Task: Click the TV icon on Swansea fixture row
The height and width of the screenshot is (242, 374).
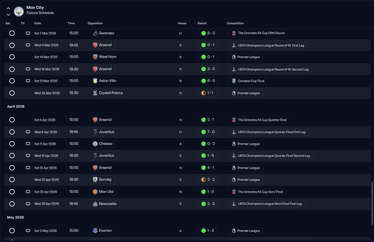Action: (28, 33)
